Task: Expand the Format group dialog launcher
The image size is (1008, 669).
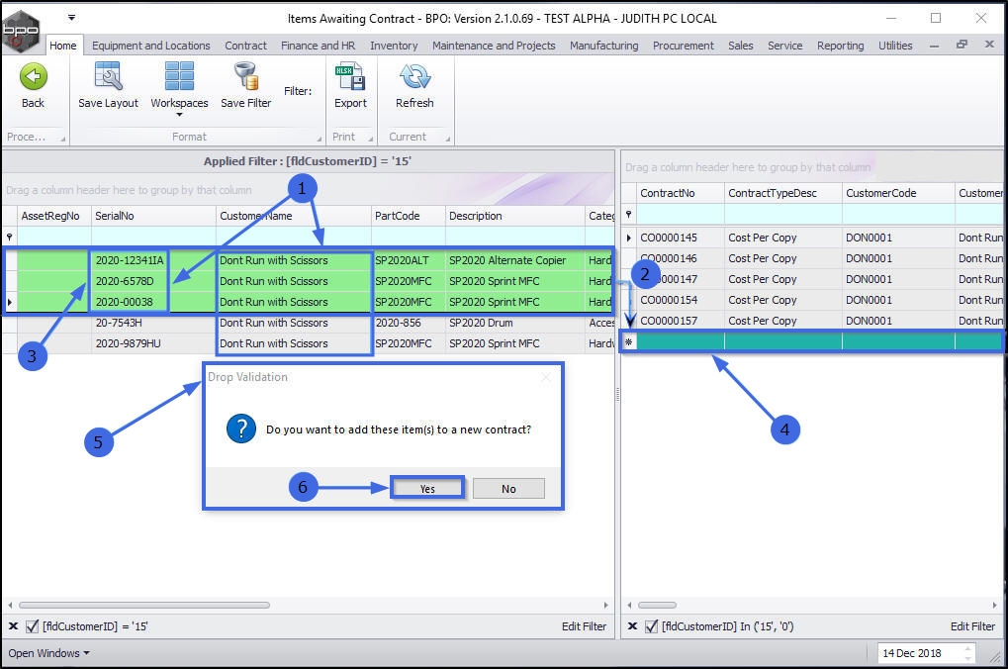Action: tap(320, 139)
